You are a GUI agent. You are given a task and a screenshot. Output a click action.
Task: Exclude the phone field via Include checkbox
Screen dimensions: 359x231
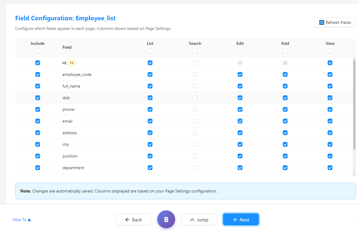coord(38,109)
